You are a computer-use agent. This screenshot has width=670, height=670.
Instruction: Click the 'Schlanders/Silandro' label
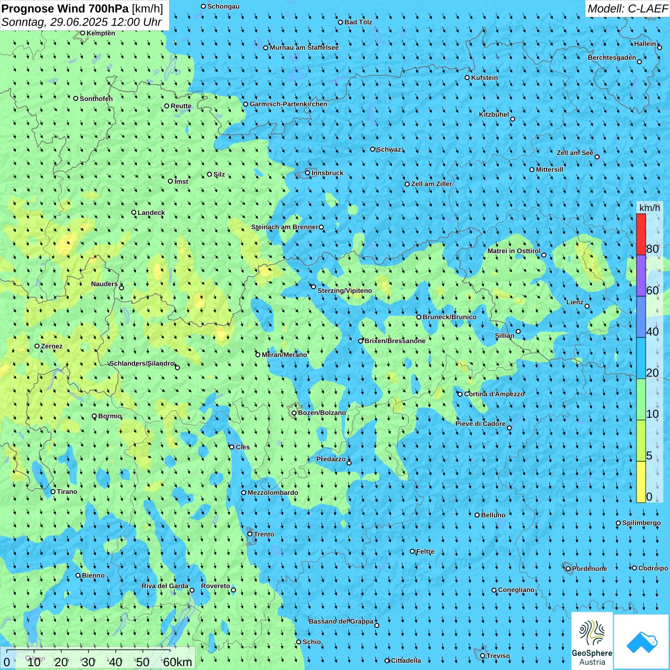142,363
